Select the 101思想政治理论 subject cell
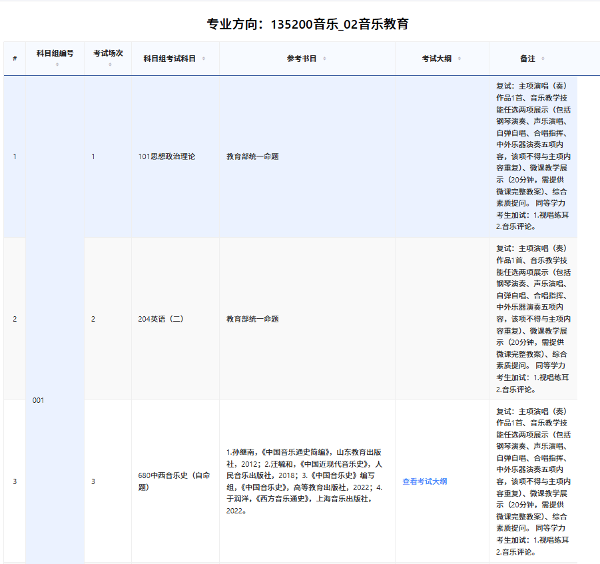 pos(166,156)
